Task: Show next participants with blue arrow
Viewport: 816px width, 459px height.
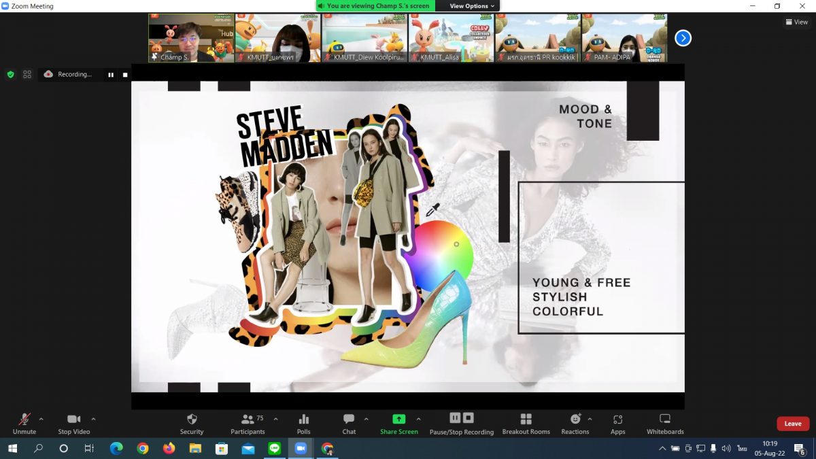Action: 683,38
